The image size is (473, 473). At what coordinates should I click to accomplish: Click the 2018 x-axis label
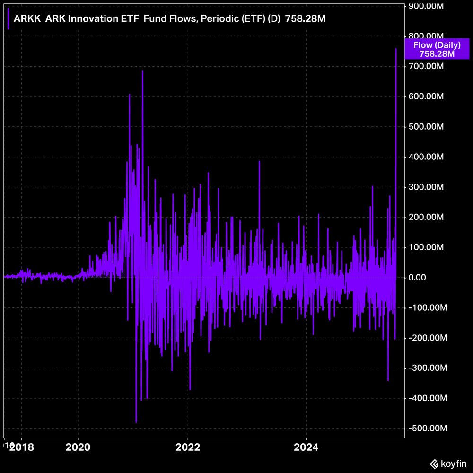22,447
